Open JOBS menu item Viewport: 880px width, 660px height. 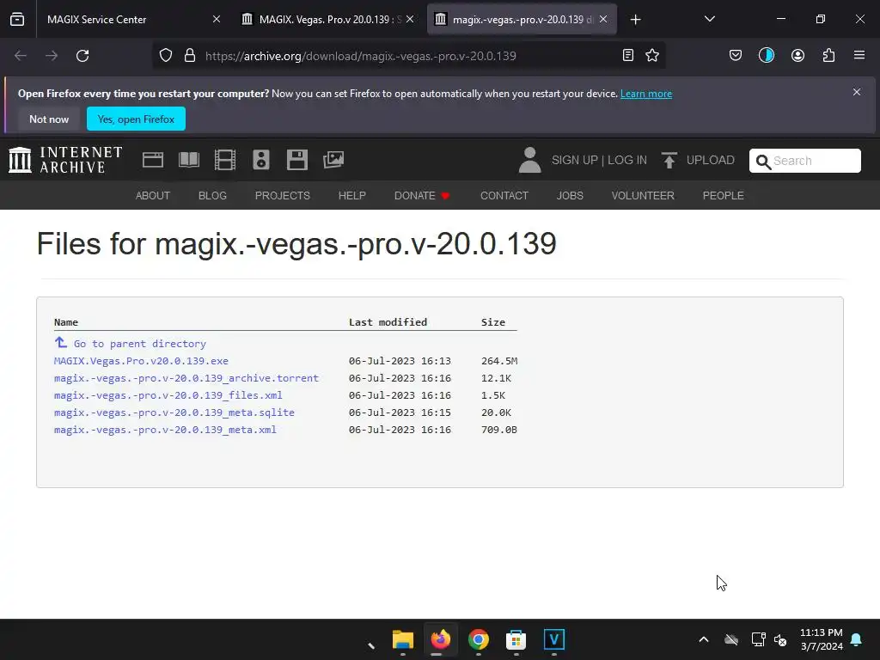[570, 195]
